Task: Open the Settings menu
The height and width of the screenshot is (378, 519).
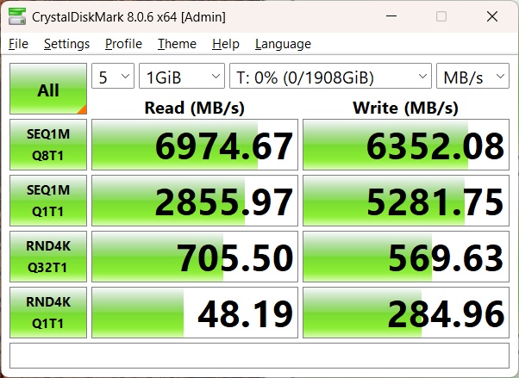Action: (x=66, y=44)
